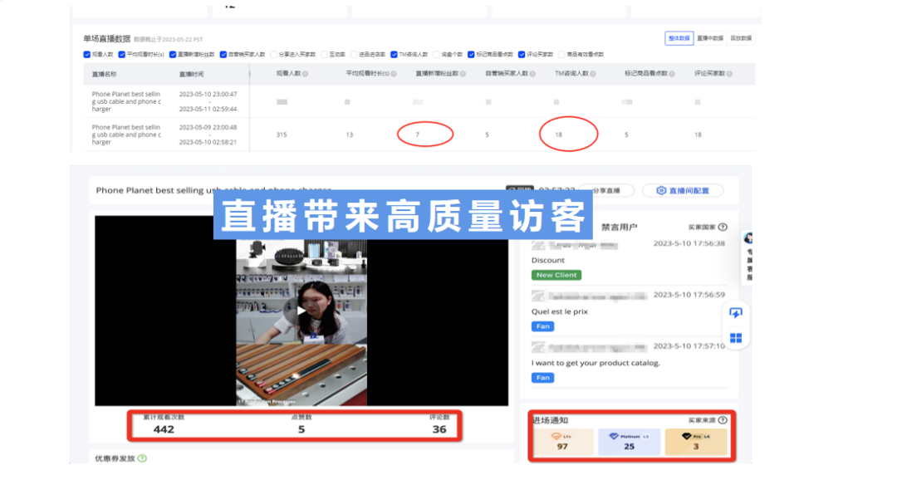Click the Fan tag under 'Quel est le prix'
This screenshot has width=897, height=480.
pyautogui.click(x=543, y=326)
